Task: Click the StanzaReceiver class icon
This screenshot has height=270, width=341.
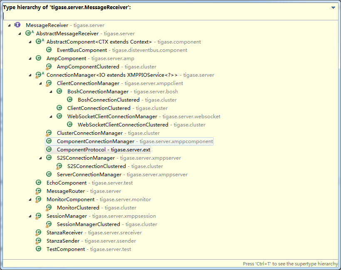Action: [x=38, y=232]
